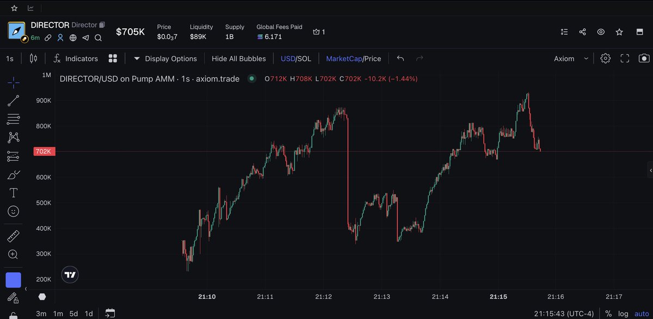
Task: Toggle log scale mode
Action: tap(623, 313)
